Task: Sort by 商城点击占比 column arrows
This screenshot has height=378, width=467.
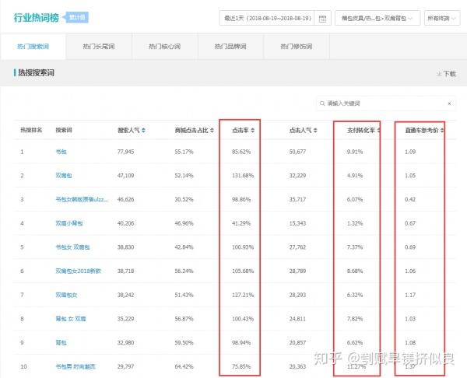Action: pyautogui.click(x=212, y=130)
